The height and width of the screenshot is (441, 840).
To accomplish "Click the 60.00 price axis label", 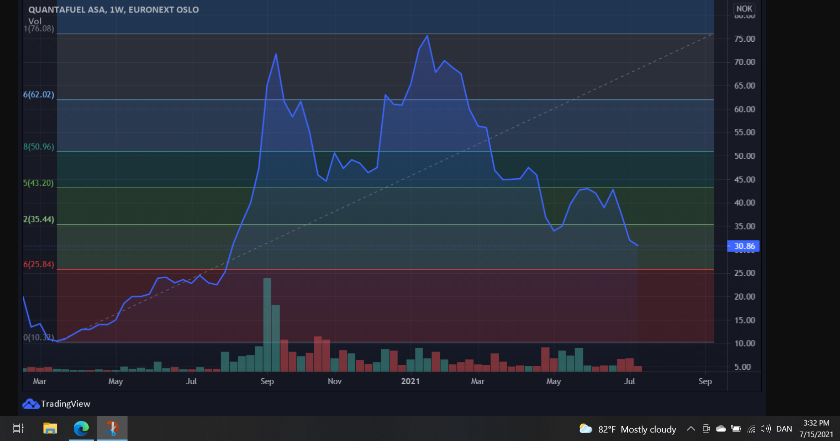I will pyautogui.click(x=744, y=109).
